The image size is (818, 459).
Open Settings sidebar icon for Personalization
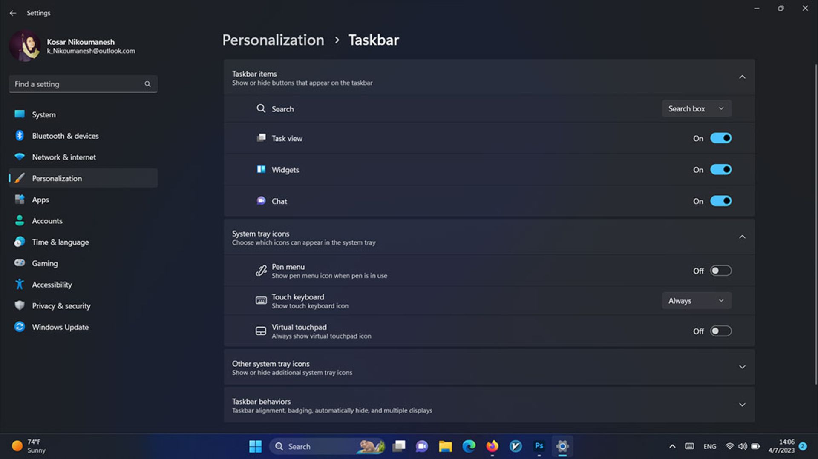pos(19,178)
